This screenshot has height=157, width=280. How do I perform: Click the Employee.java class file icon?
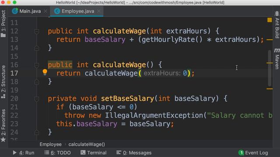click(x=57, y=11)
